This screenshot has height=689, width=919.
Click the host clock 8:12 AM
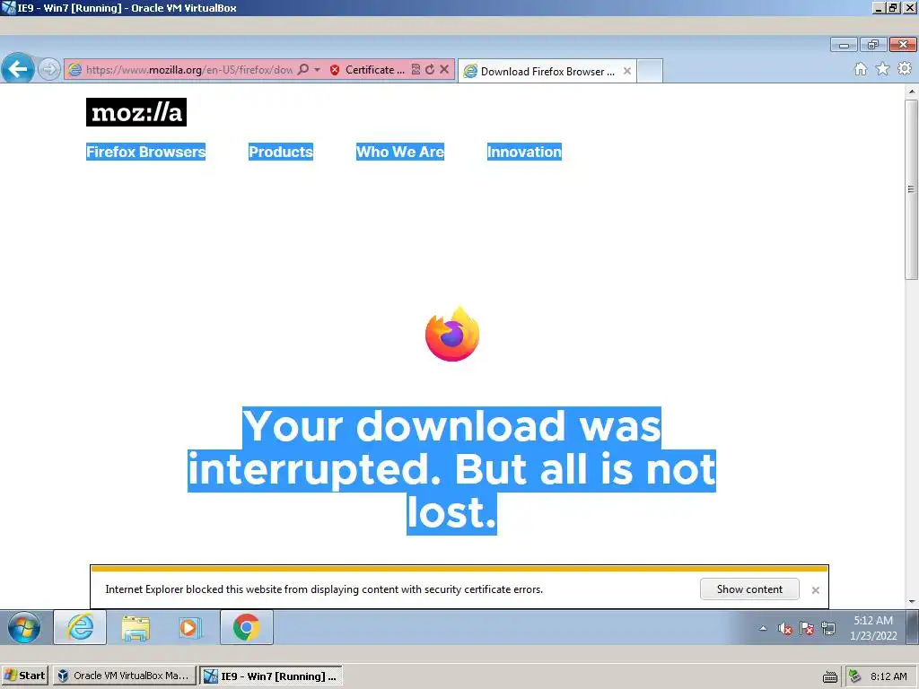[x=888, y=676]
